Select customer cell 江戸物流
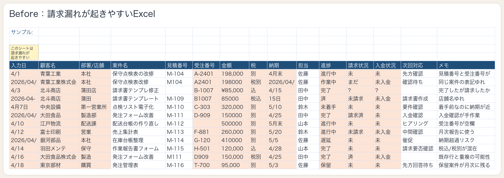The width and height of the screenshot is (504, 178). [59, 124]
